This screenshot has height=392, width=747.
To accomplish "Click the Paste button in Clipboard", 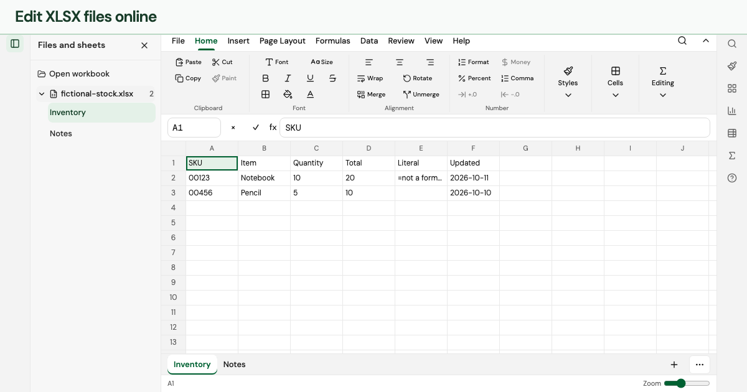I will tap(189, 62).
